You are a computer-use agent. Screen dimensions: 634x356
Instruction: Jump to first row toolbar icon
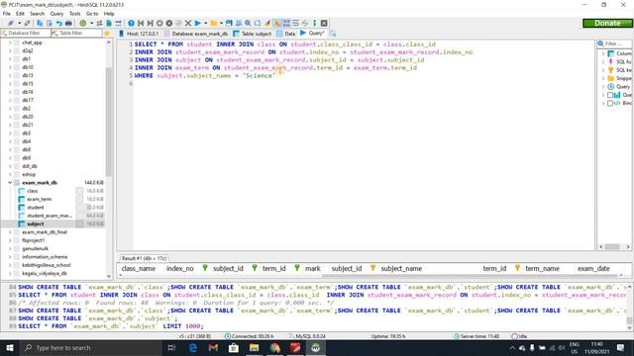point(141,23)
